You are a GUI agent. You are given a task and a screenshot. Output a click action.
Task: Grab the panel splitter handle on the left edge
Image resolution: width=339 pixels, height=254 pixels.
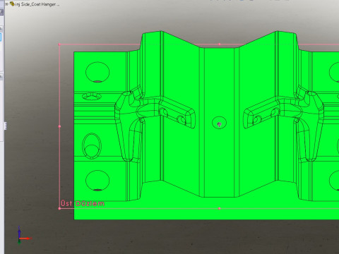5,126
